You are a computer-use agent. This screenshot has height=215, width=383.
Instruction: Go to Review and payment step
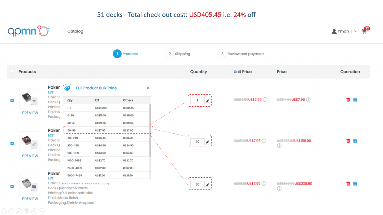pos(245,54)
